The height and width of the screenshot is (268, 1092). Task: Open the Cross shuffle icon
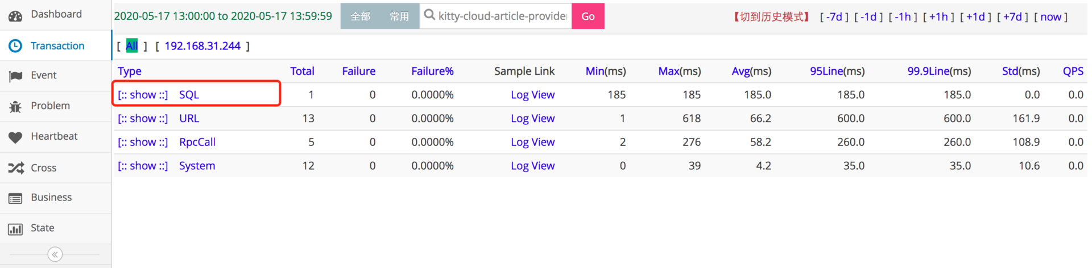(x=15, y=167)
